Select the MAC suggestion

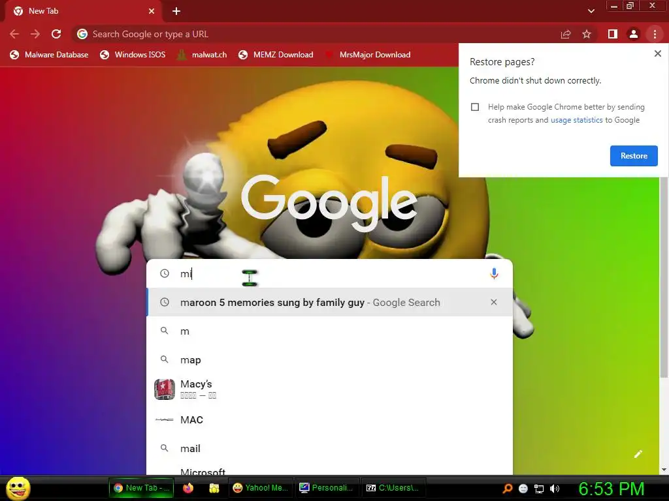pos(329,419)
